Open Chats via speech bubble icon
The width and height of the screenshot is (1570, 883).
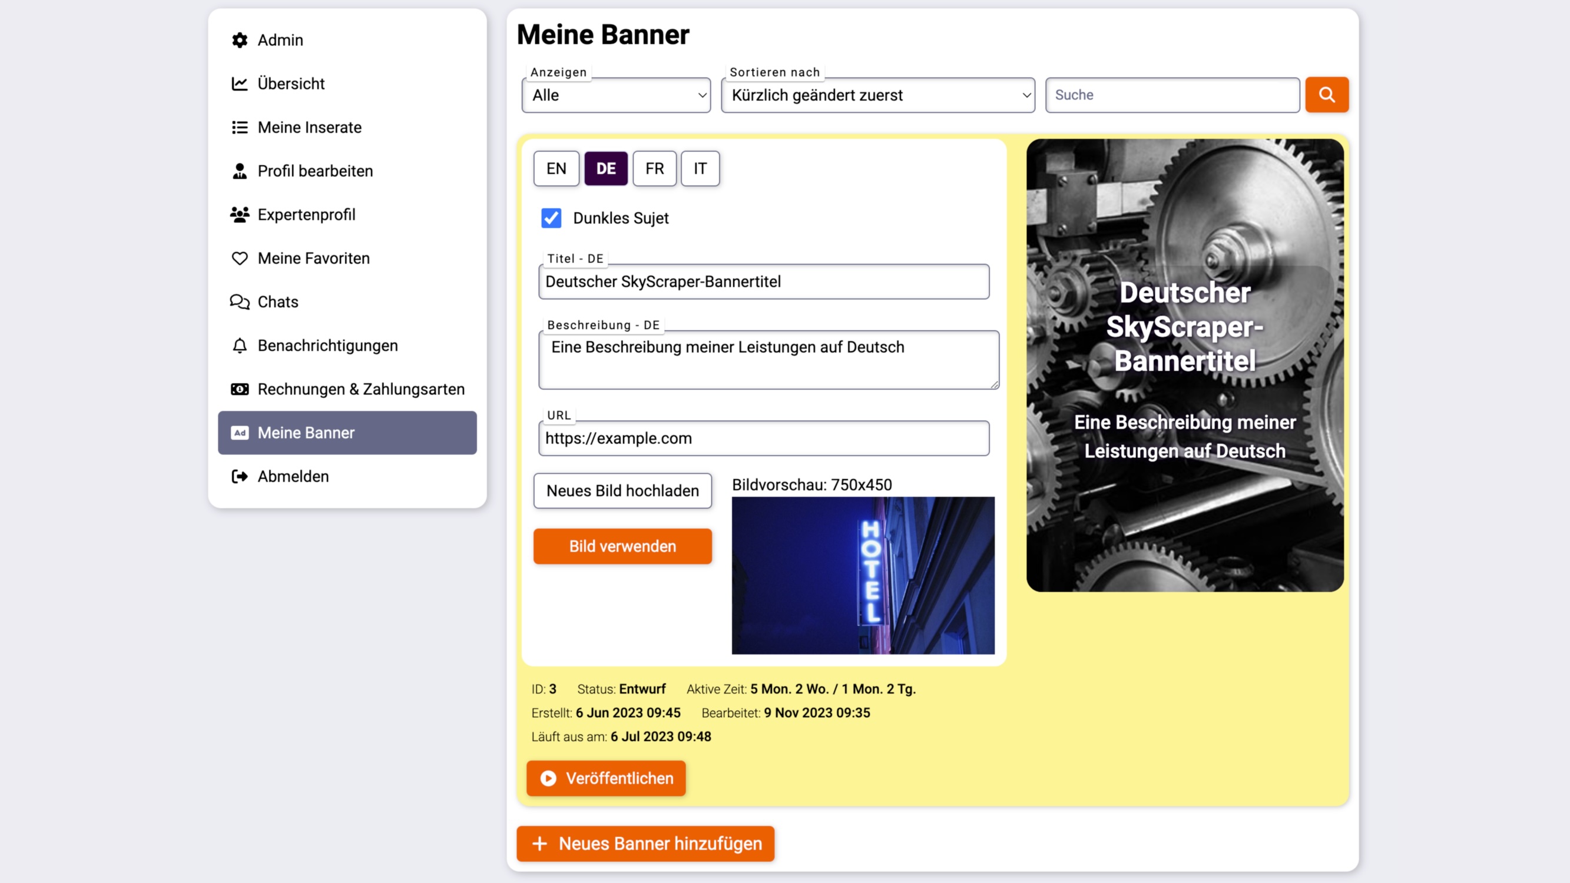pos(240,301)
